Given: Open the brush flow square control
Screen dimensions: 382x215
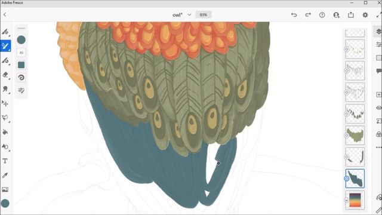Looking at the screenshot, I should (21, 65).
